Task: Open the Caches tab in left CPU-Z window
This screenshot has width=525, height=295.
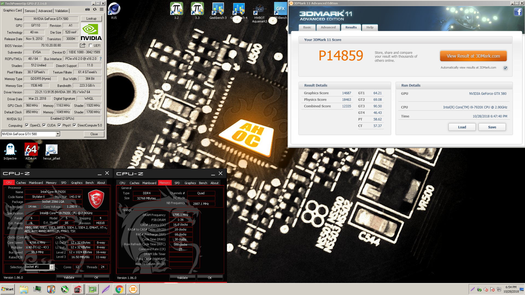Action: pyautogui.click(x=21, y=183)
